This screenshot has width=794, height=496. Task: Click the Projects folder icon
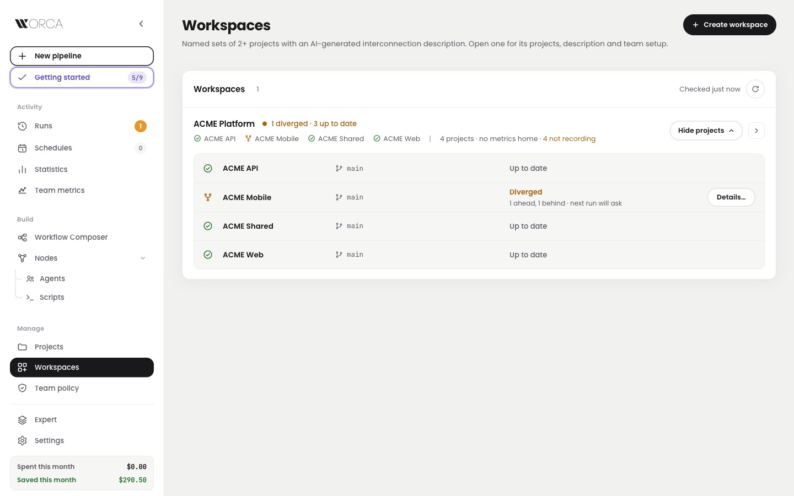(x=23, y=347)
